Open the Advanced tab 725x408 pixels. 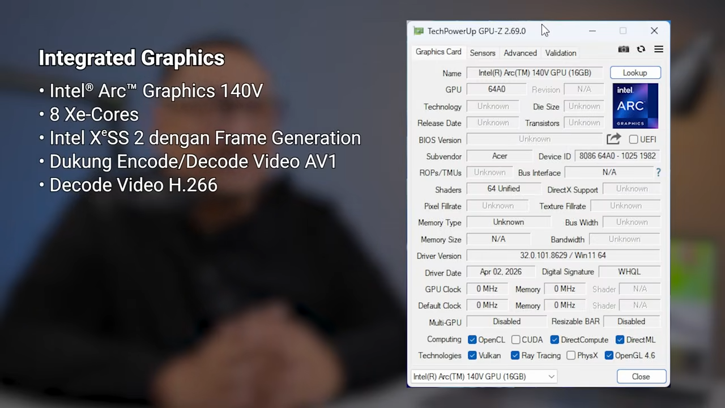(x=520, y=53)
